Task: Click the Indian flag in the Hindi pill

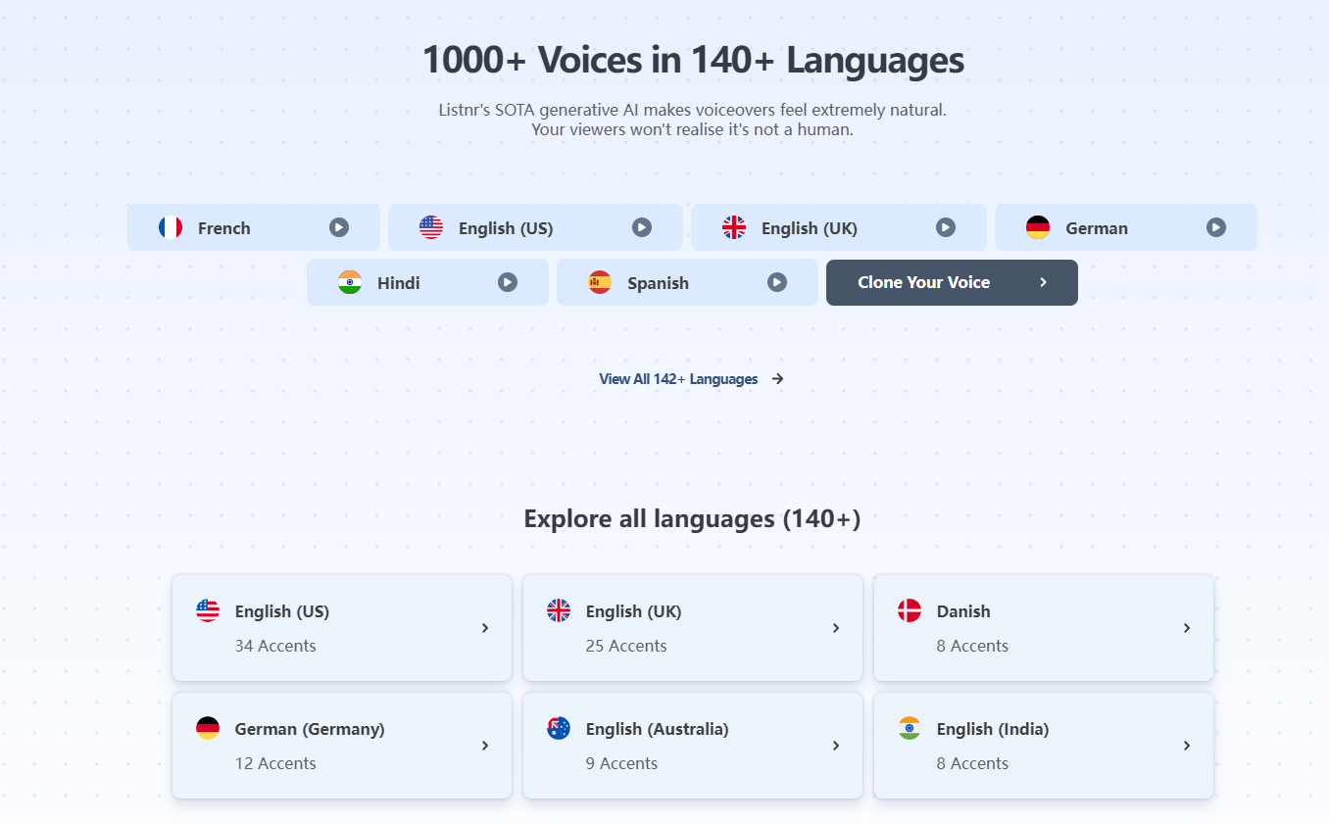Action: point(350,282)
